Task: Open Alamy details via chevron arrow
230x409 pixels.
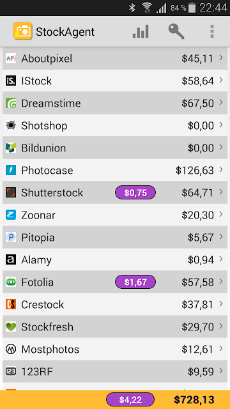Action: click(221, 259)
